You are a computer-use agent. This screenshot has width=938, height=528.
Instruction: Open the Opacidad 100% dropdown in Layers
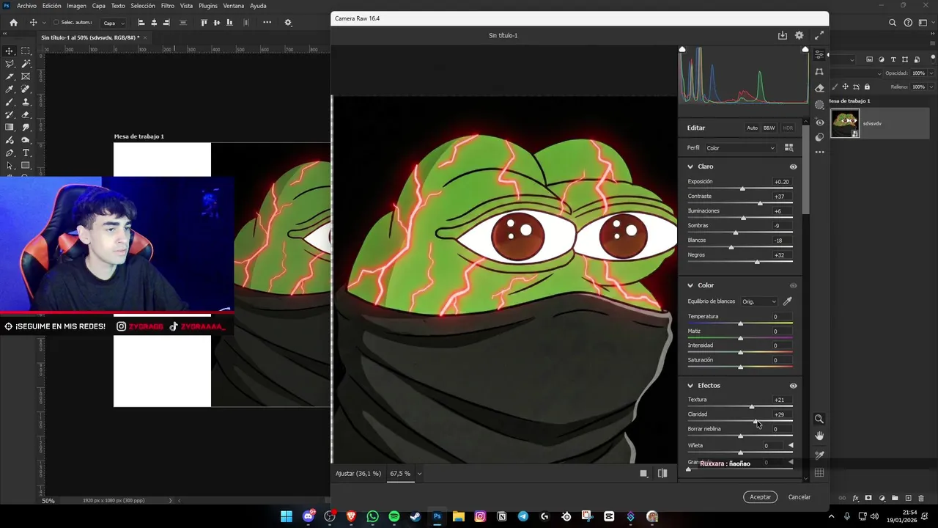(931, 73)
